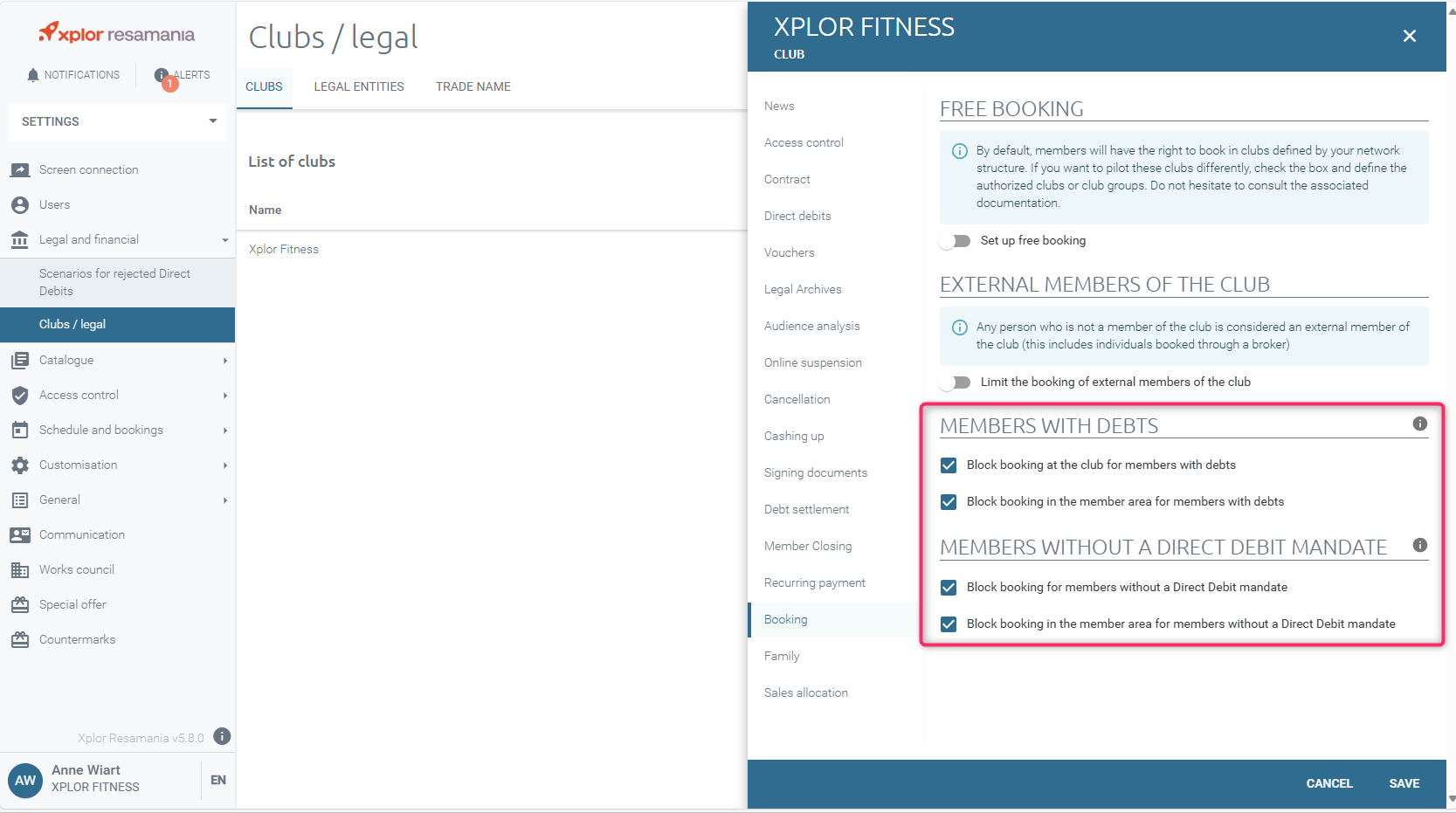The height and width of the screenshot is (813, 1456).
Task: Click the Countermarks gift icon
Action: tap(20, 639)
